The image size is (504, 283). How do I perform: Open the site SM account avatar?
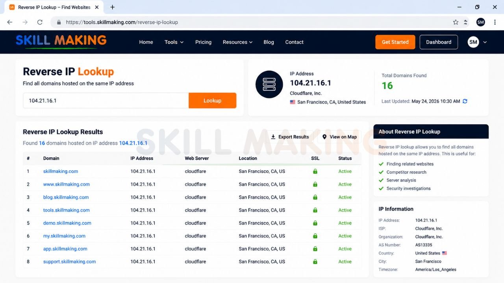click(x=473, y=42)
